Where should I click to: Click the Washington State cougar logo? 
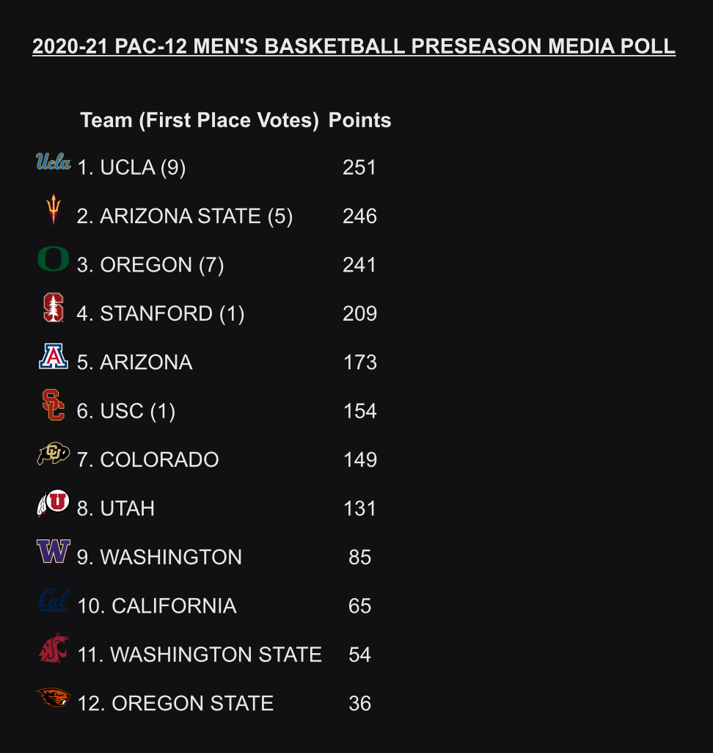54,648
